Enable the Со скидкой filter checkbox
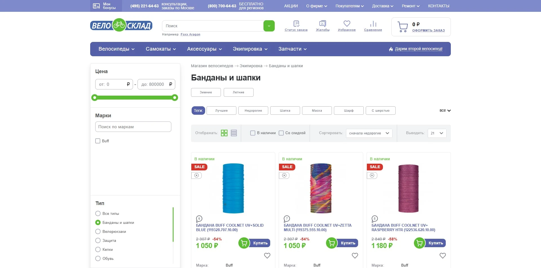Viewport: 541px width, 268px height. pos(281,133)
